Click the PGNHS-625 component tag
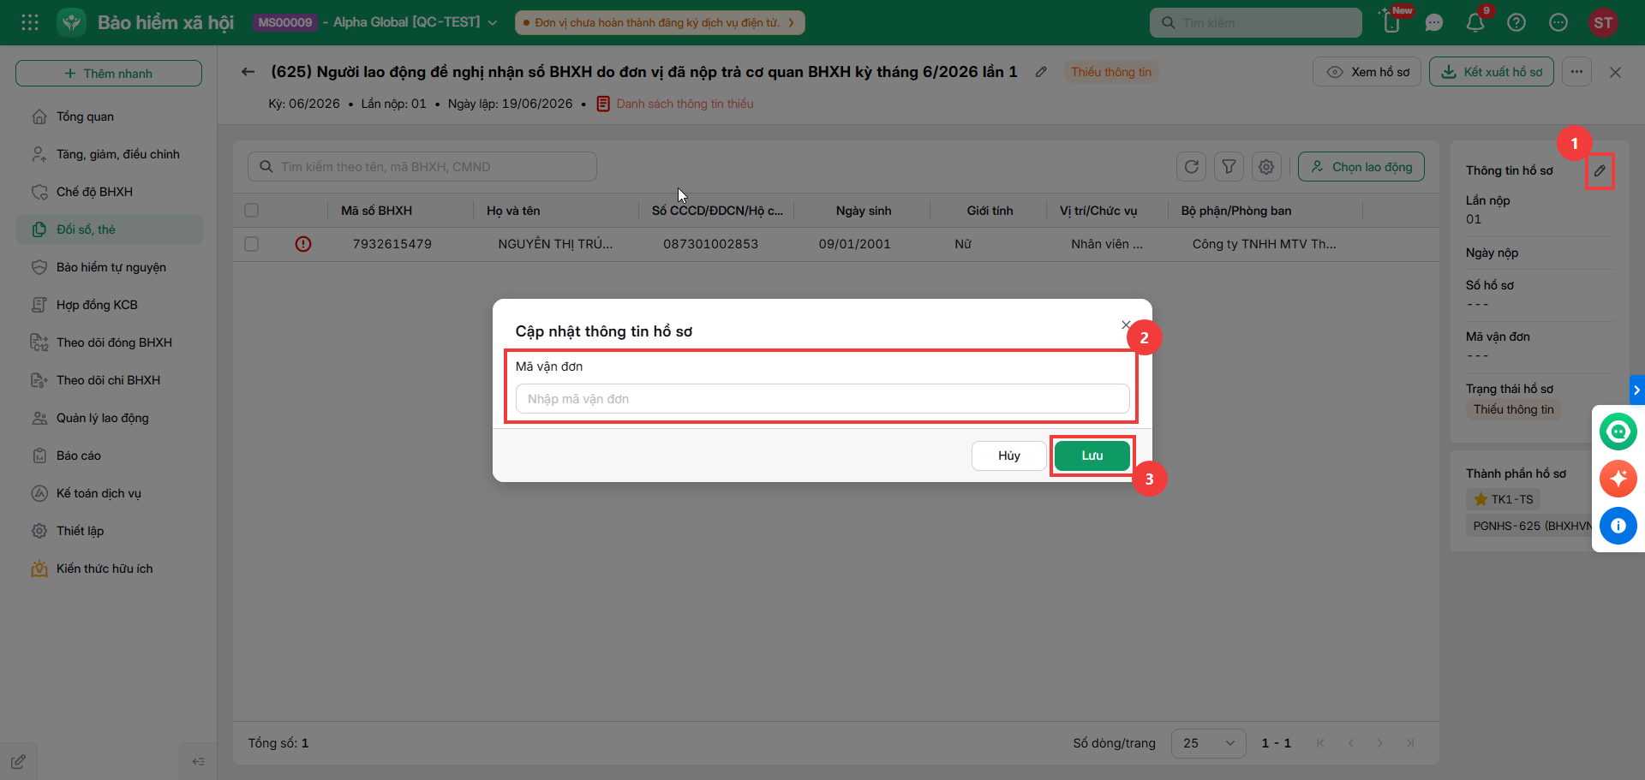The width and height of the screenshot is (1645, 780). [1528, 526]
